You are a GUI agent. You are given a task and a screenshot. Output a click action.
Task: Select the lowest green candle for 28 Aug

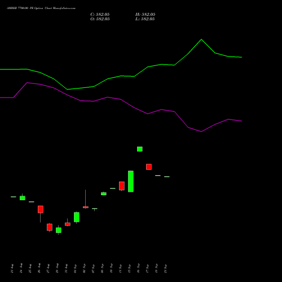pos(59,230)
